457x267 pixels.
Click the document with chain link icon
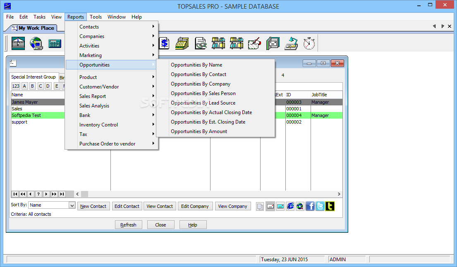[201, 43]
